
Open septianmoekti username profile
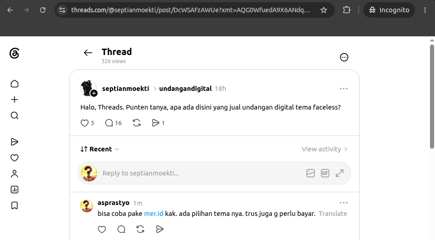(125, 89)
